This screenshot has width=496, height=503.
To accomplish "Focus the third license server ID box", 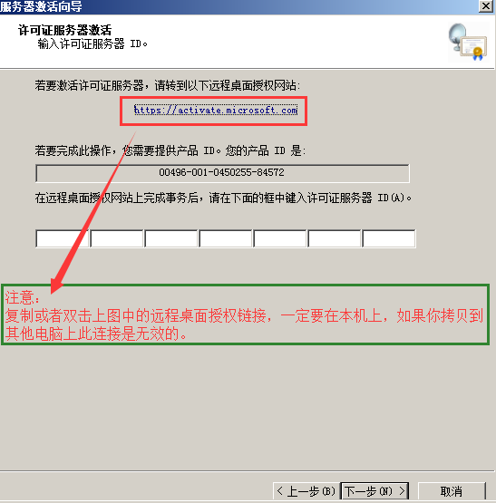I will pyautogui.click(x=170, y=238).
